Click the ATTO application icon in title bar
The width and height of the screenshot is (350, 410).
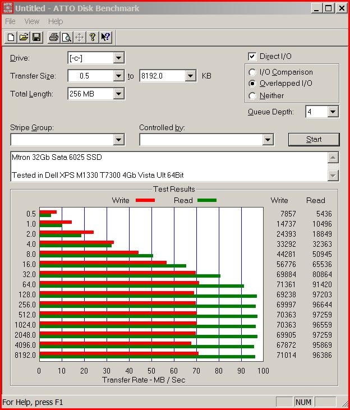[8, 8]
